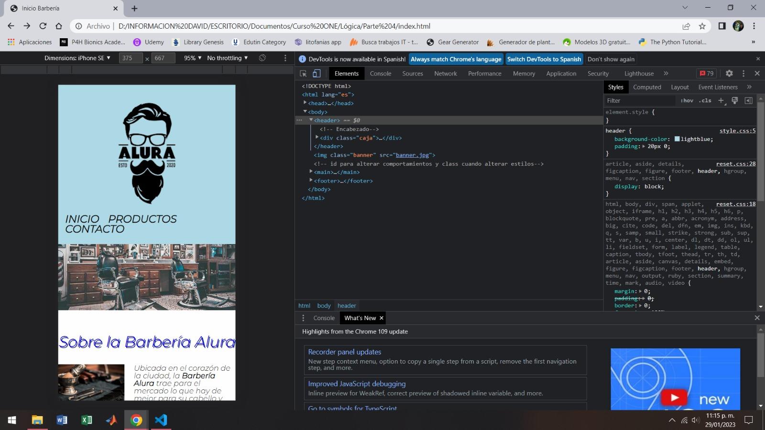Click the rendering emulations paintbrush icon

[735, 100]
